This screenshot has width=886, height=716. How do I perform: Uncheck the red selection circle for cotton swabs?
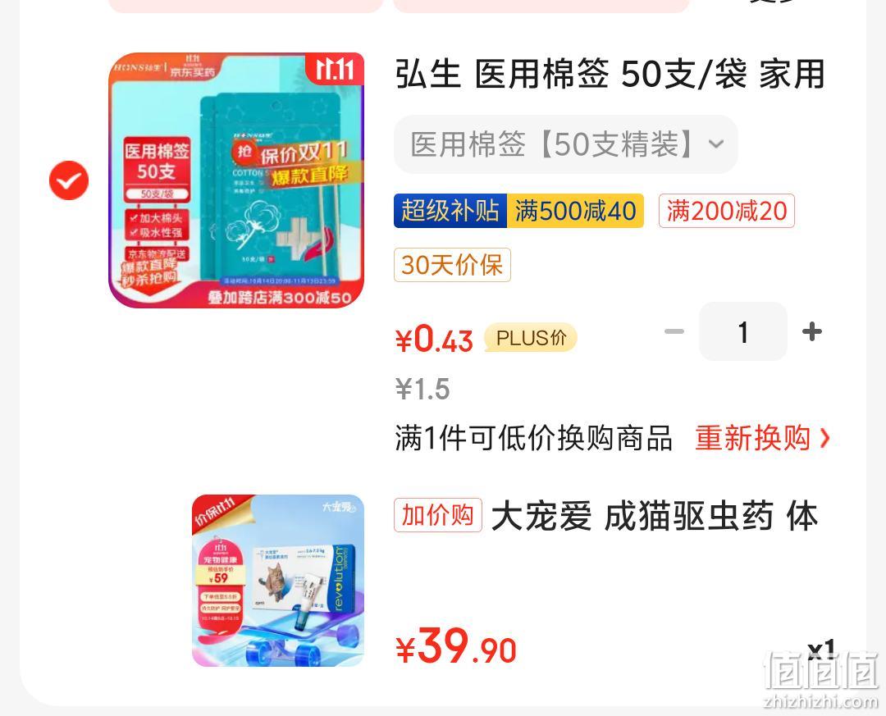[69, 180]
